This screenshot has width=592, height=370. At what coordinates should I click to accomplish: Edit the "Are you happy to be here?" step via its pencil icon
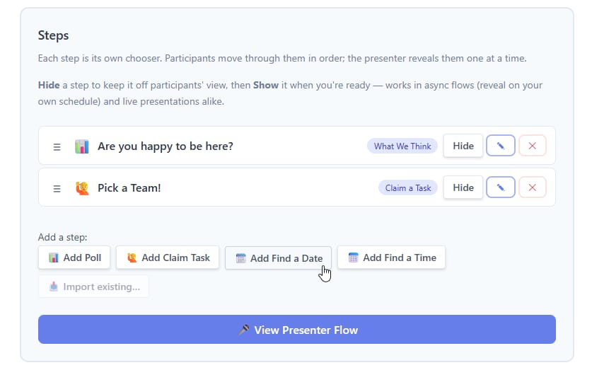tap(500, 146)
